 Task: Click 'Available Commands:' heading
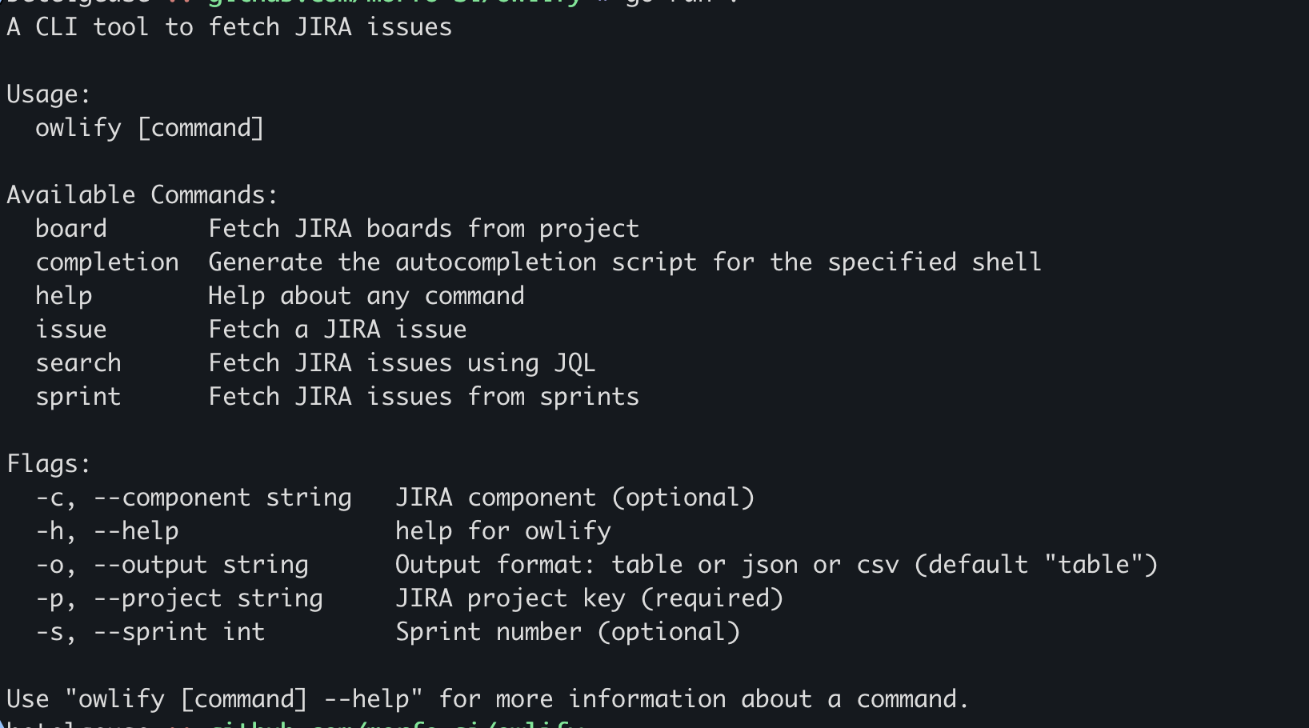pos(142,195)
